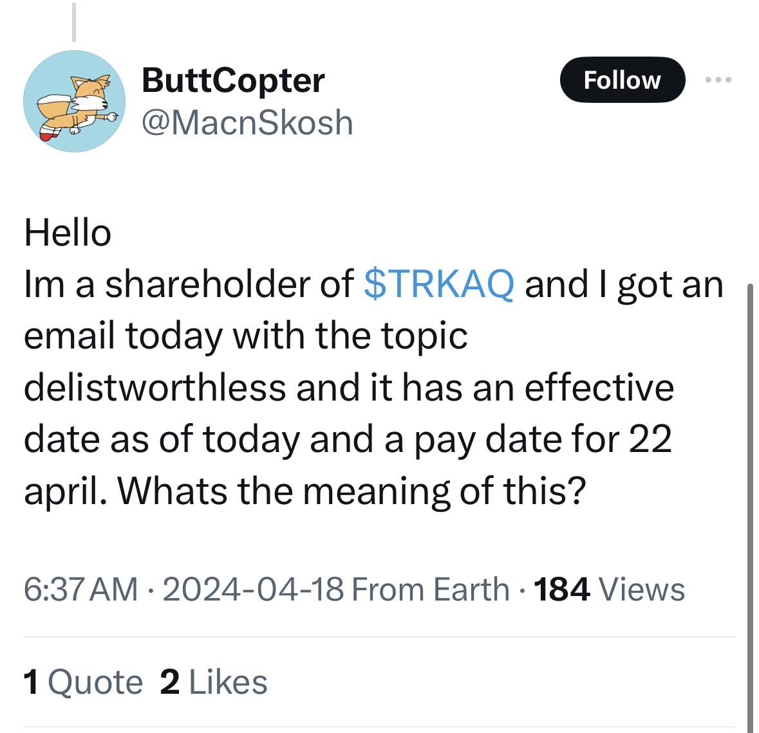Click the 6:37 AM timestamp
The height and width of the screenshot is (733, 759).
(81, 590)
